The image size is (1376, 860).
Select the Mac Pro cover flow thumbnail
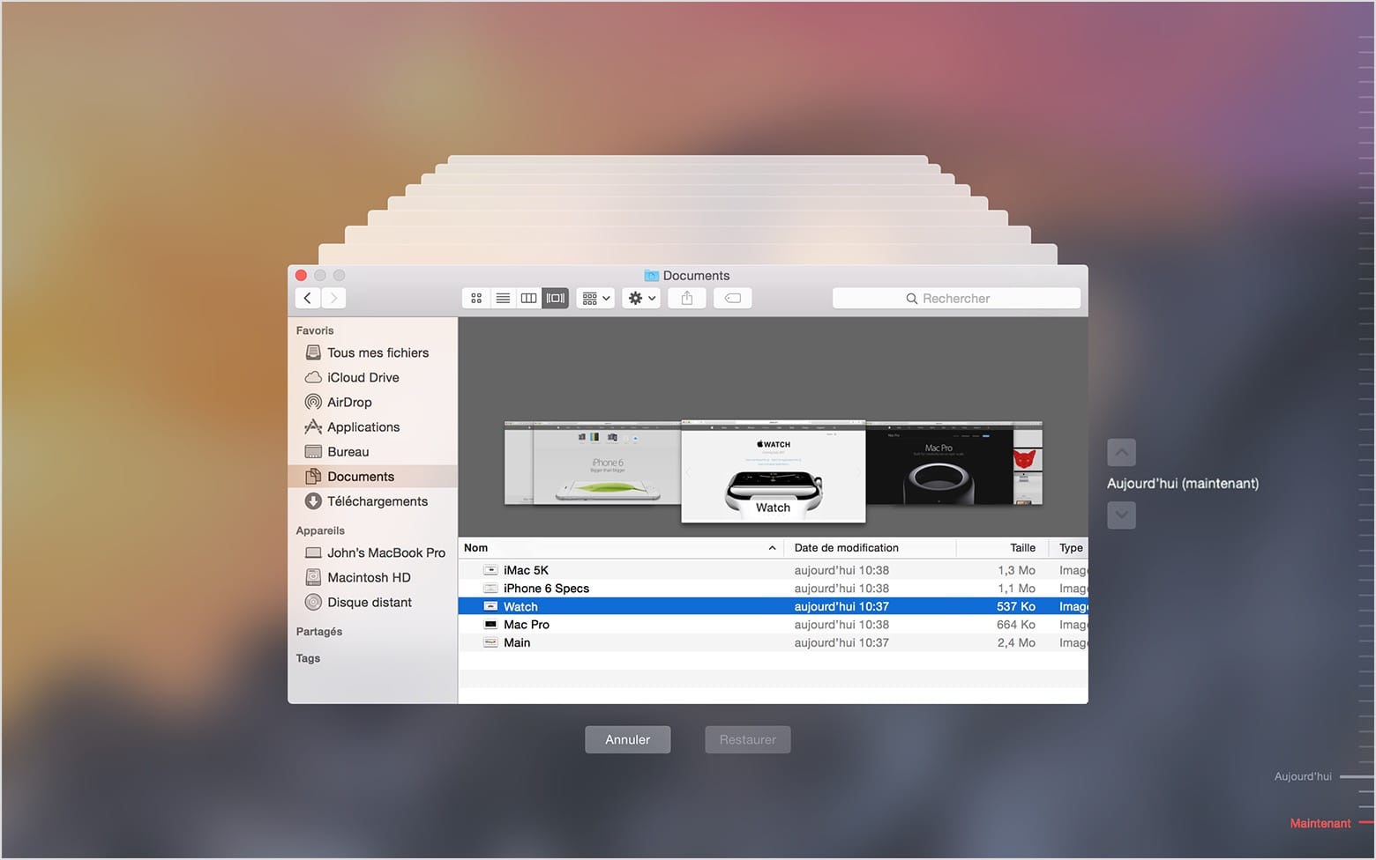tap(939, 463)
